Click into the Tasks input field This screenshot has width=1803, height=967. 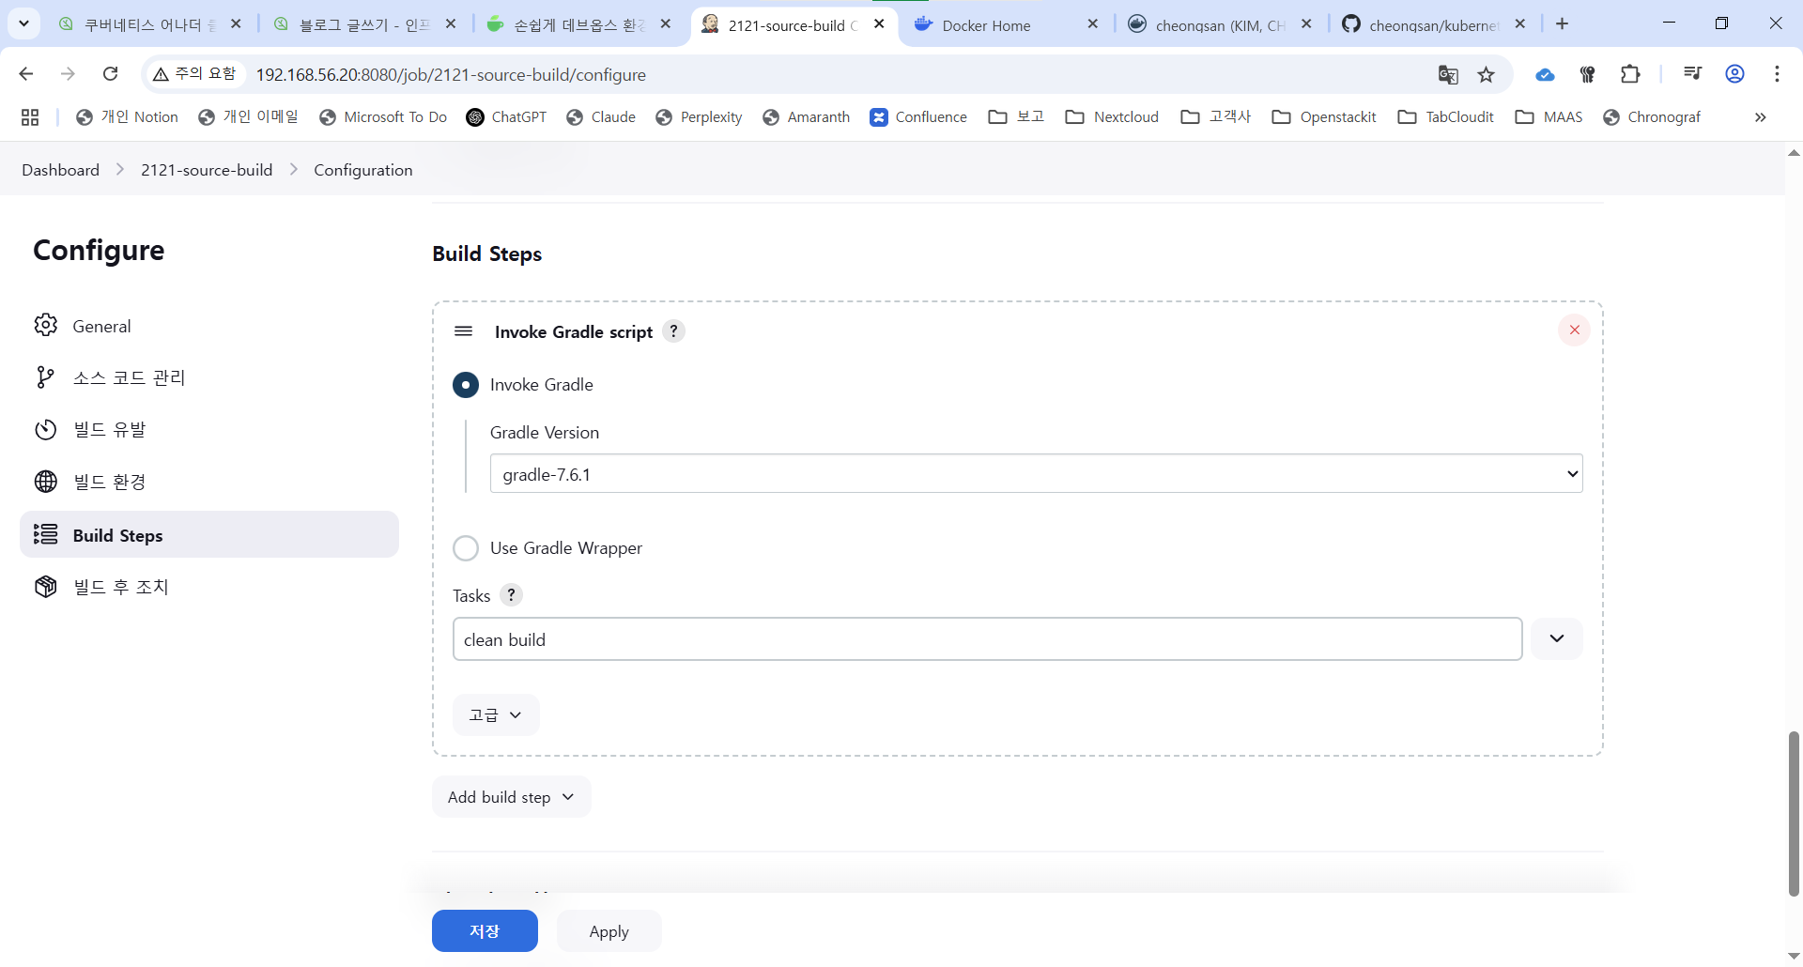point(987,639)
